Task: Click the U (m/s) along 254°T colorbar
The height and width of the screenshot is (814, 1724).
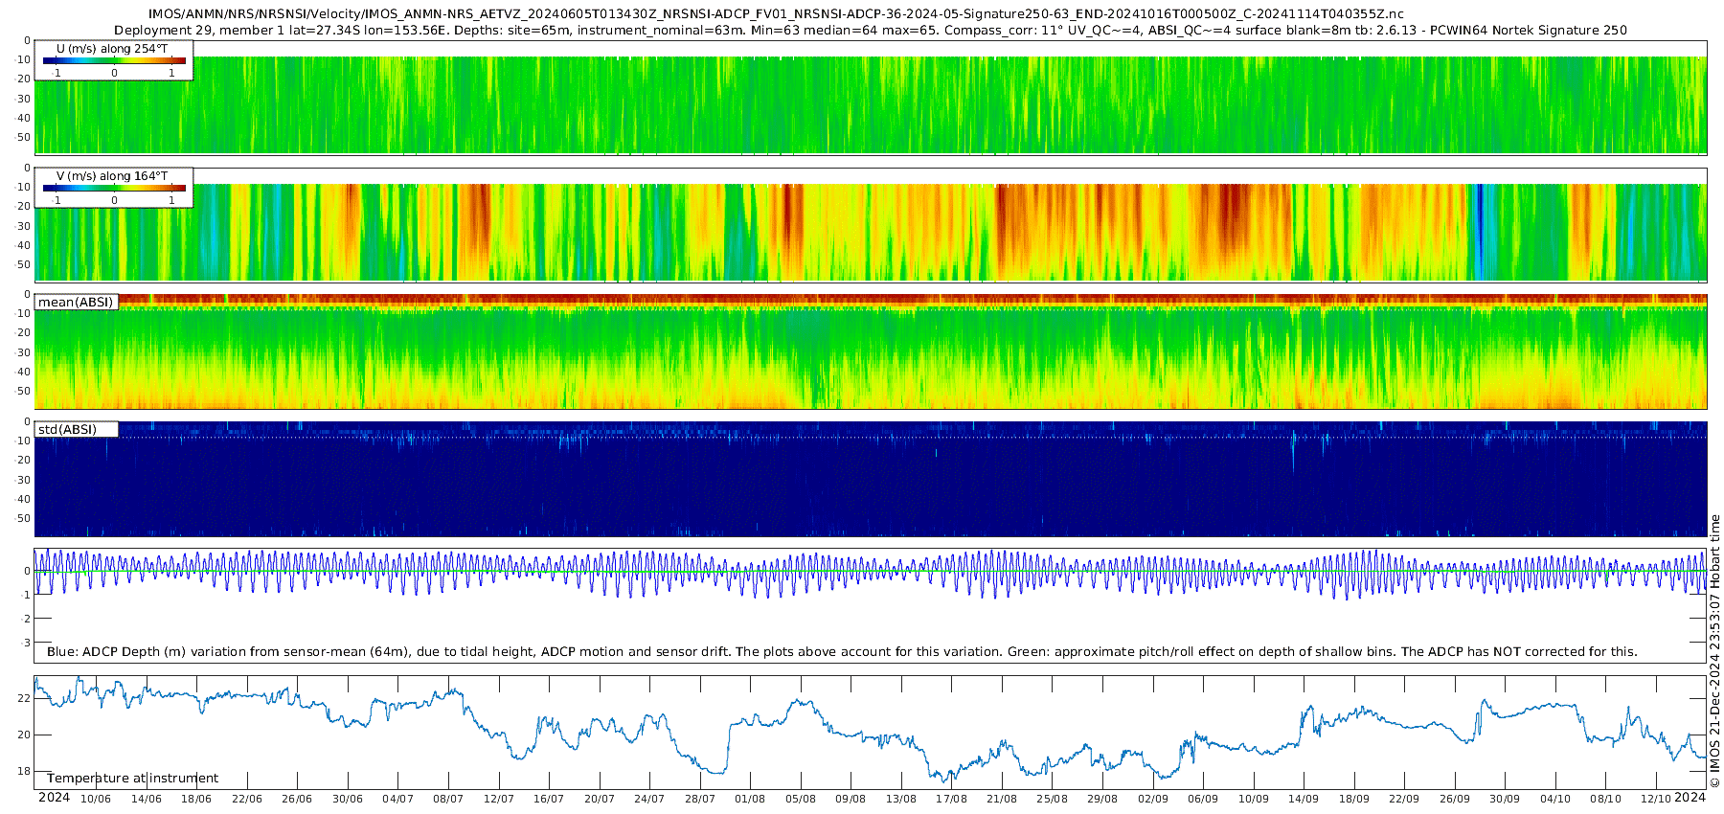Action: [x=114, y=60]
